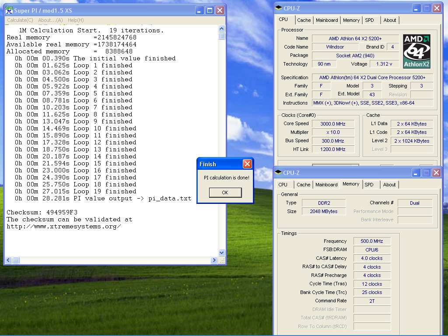Viewport: 448px width, 336px height.
Task: Switch to About tab in bottom CPU-Z
Action: point(389,185)
